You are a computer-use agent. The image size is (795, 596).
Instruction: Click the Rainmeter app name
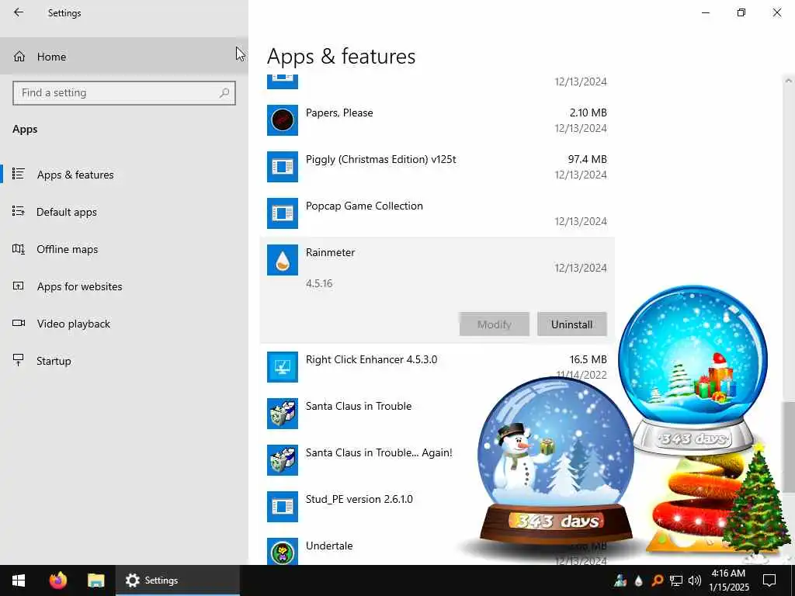[330, 252]
